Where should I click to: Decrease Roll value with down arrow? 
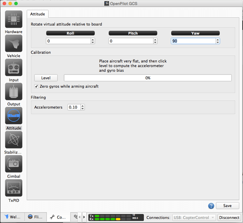[x=92, y=42]
